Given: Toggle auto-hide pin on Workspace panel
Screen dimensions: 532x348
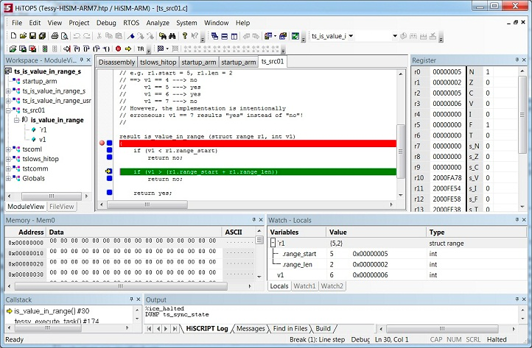Looking at the screenshot, I should [x=82, y=60].
